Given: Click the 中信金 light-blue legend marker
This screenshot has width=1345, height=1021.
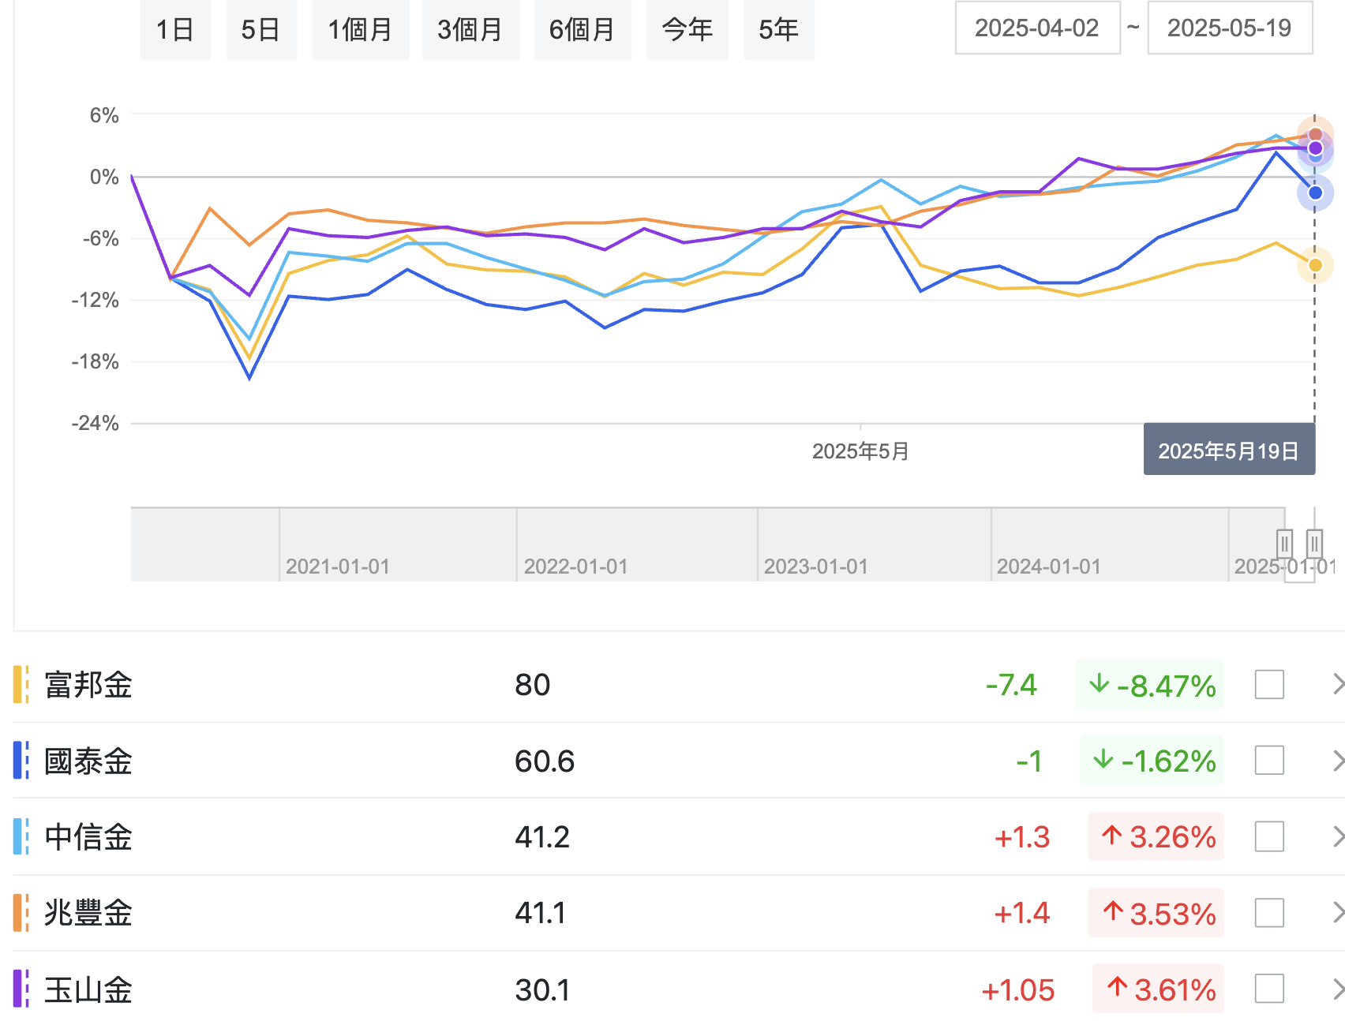Looking at the screenshot, I should pyautogui.click(x=21, y=836).
